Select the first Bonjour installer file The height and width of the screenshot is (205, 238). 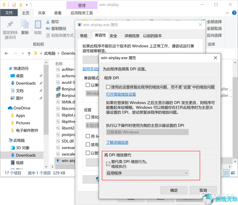click(66, 89)
